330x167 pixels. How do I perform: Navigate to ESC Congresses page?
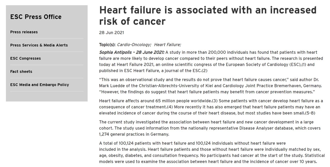(x=25, y=58)
